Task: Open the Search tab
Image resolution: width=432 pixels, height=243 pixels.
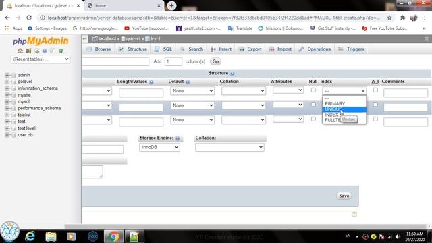Action: [x=192, y=49]
